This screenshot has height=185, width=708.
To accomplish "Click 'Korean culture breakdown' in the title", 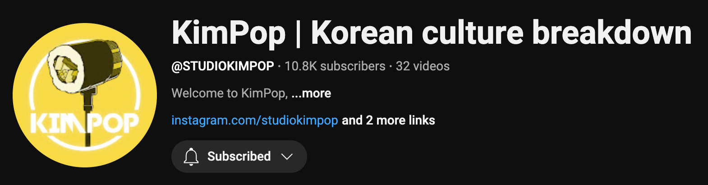I will [501, 33].
